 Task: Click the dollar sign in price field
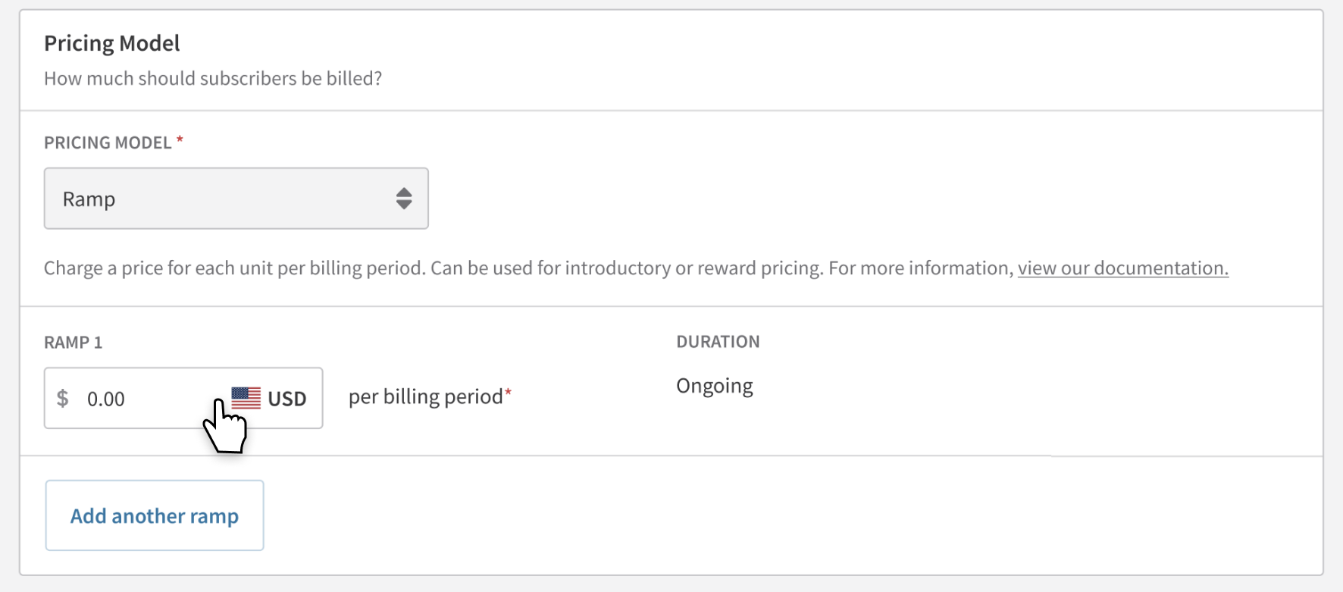(x=62, y=398)
